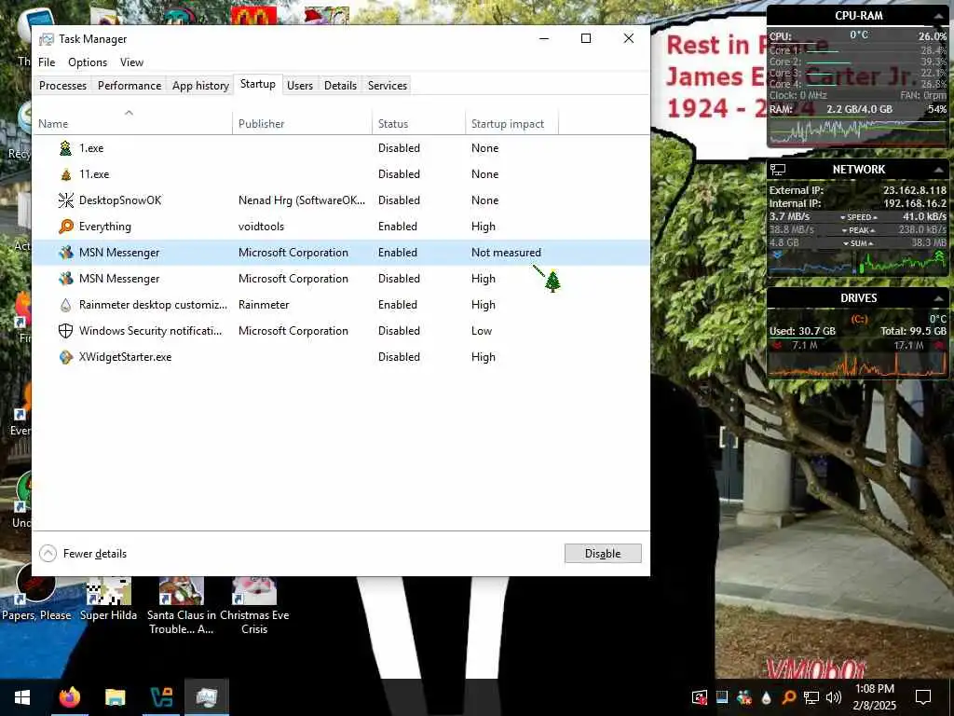Click the 1.exe tree icon in Startup list
Screen dimensions: 954x716
point(65,148)
